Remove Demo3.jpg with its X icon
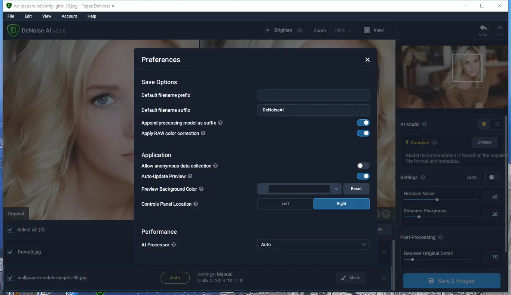This screenshot has width=511, height=295. tap(384, 252)
